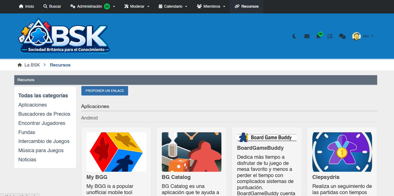Click the chain link icon beside Recursos

pyautogui.click(x=237, y=6)
